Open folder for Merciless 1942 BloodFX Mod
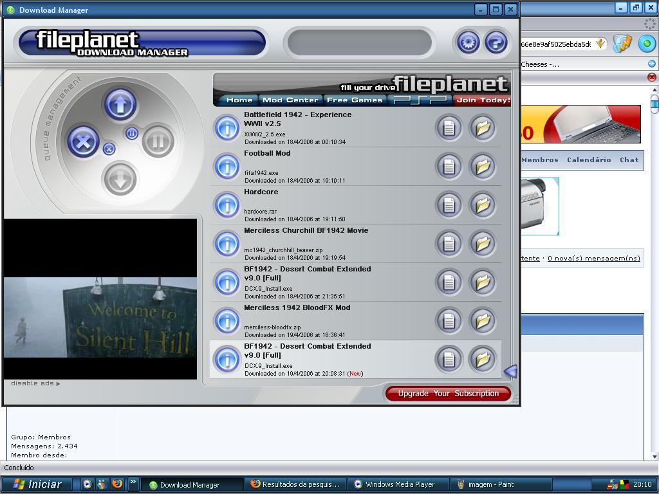659x494 pixels. click(x=483, y=322)
